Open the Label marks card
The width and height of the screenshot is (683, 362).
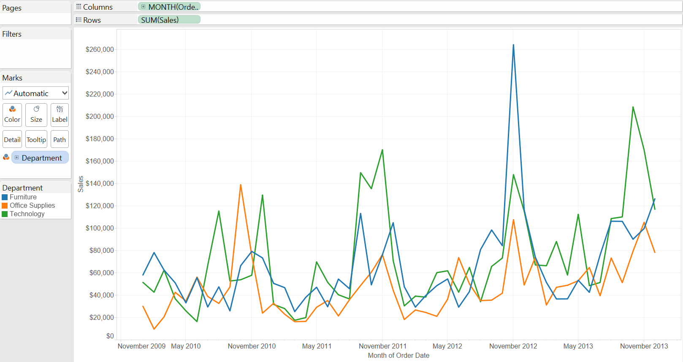tap(60, 115)
